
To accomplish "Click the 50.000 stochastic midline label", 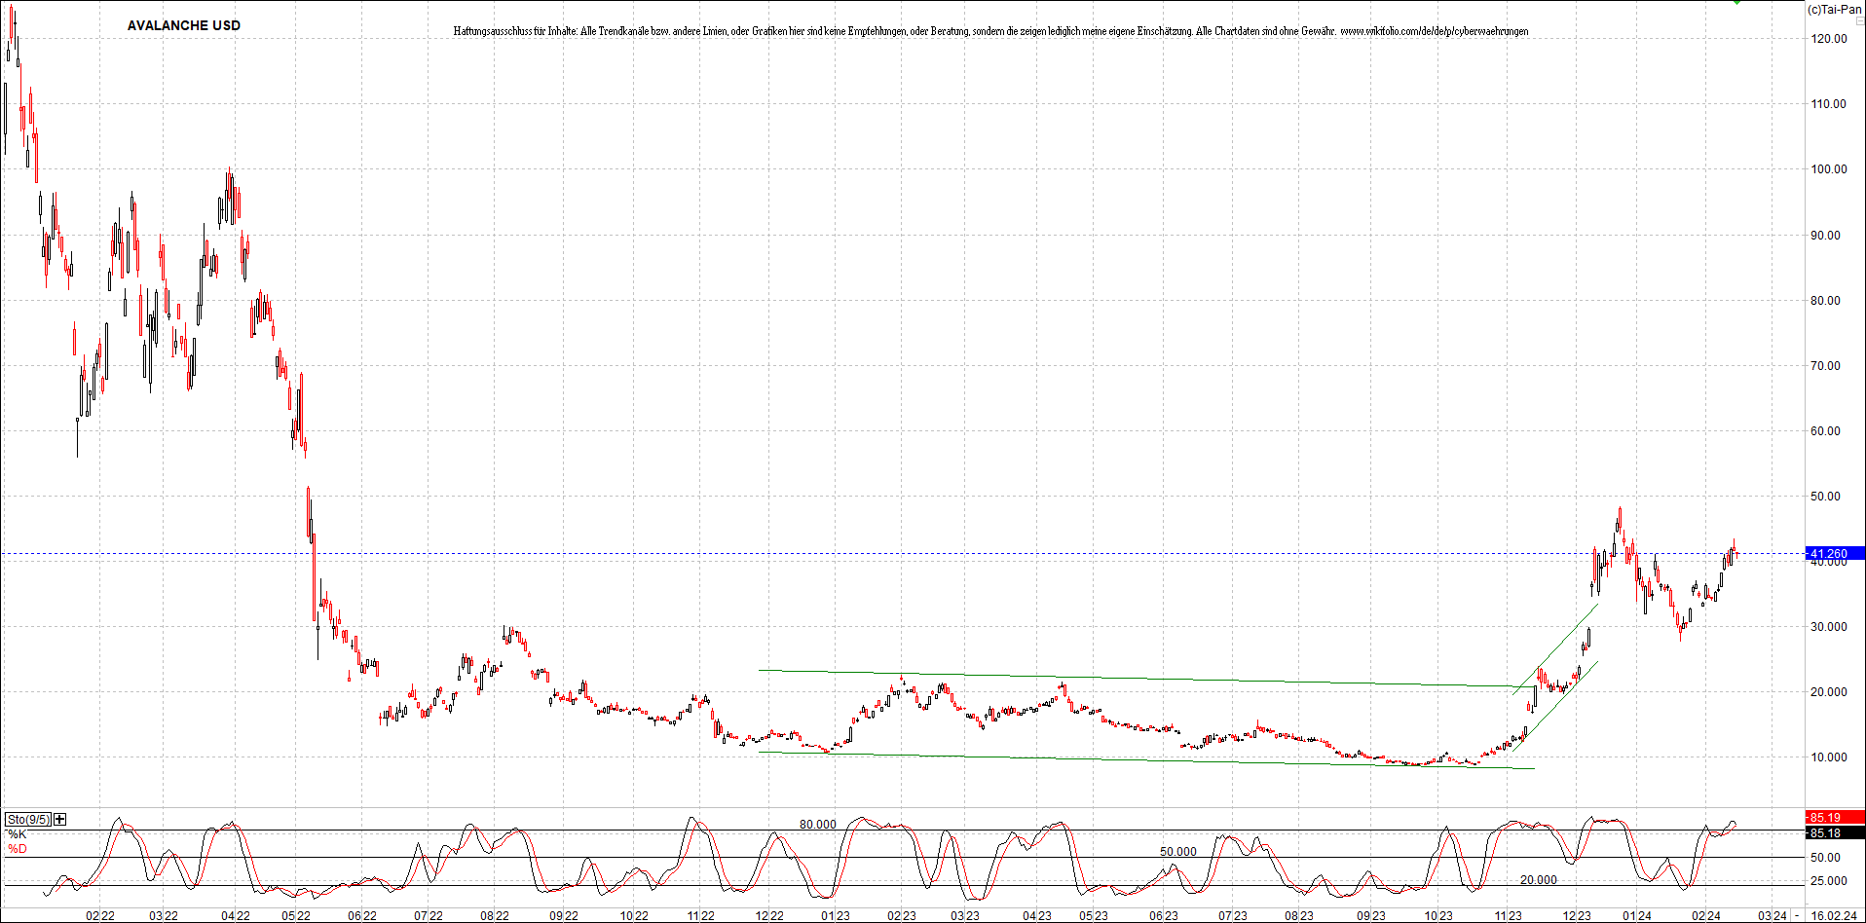I will (x=1176, y=851).
